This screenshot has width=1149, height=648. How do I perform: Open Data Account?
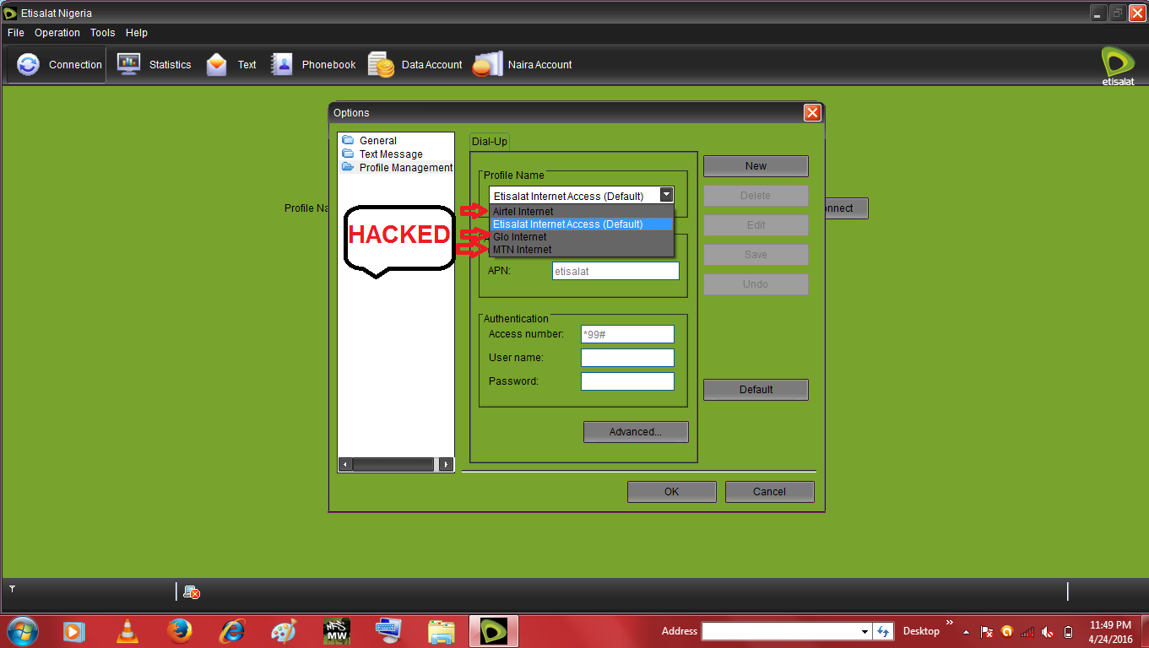point(415,65)
